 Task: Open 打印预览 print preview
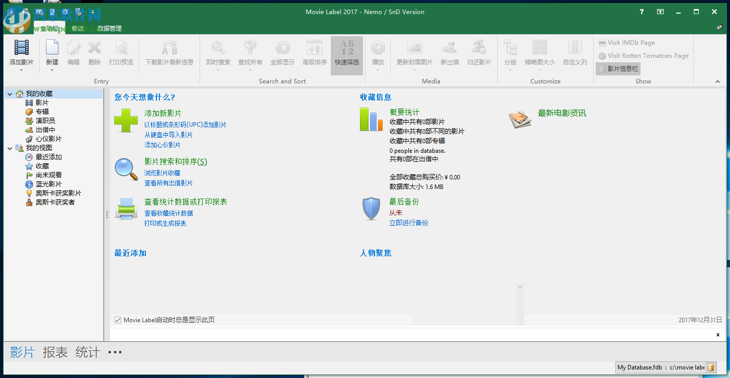pyautogui.click(x=121, y=52)
